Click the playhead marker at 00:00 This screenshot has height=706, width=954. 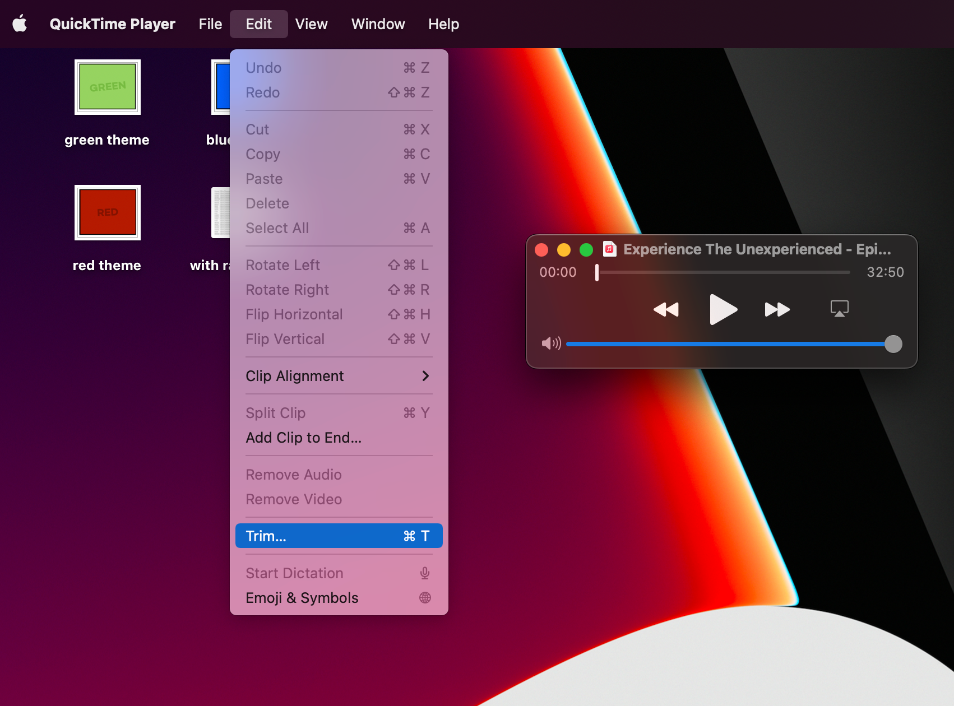point(597,272)
